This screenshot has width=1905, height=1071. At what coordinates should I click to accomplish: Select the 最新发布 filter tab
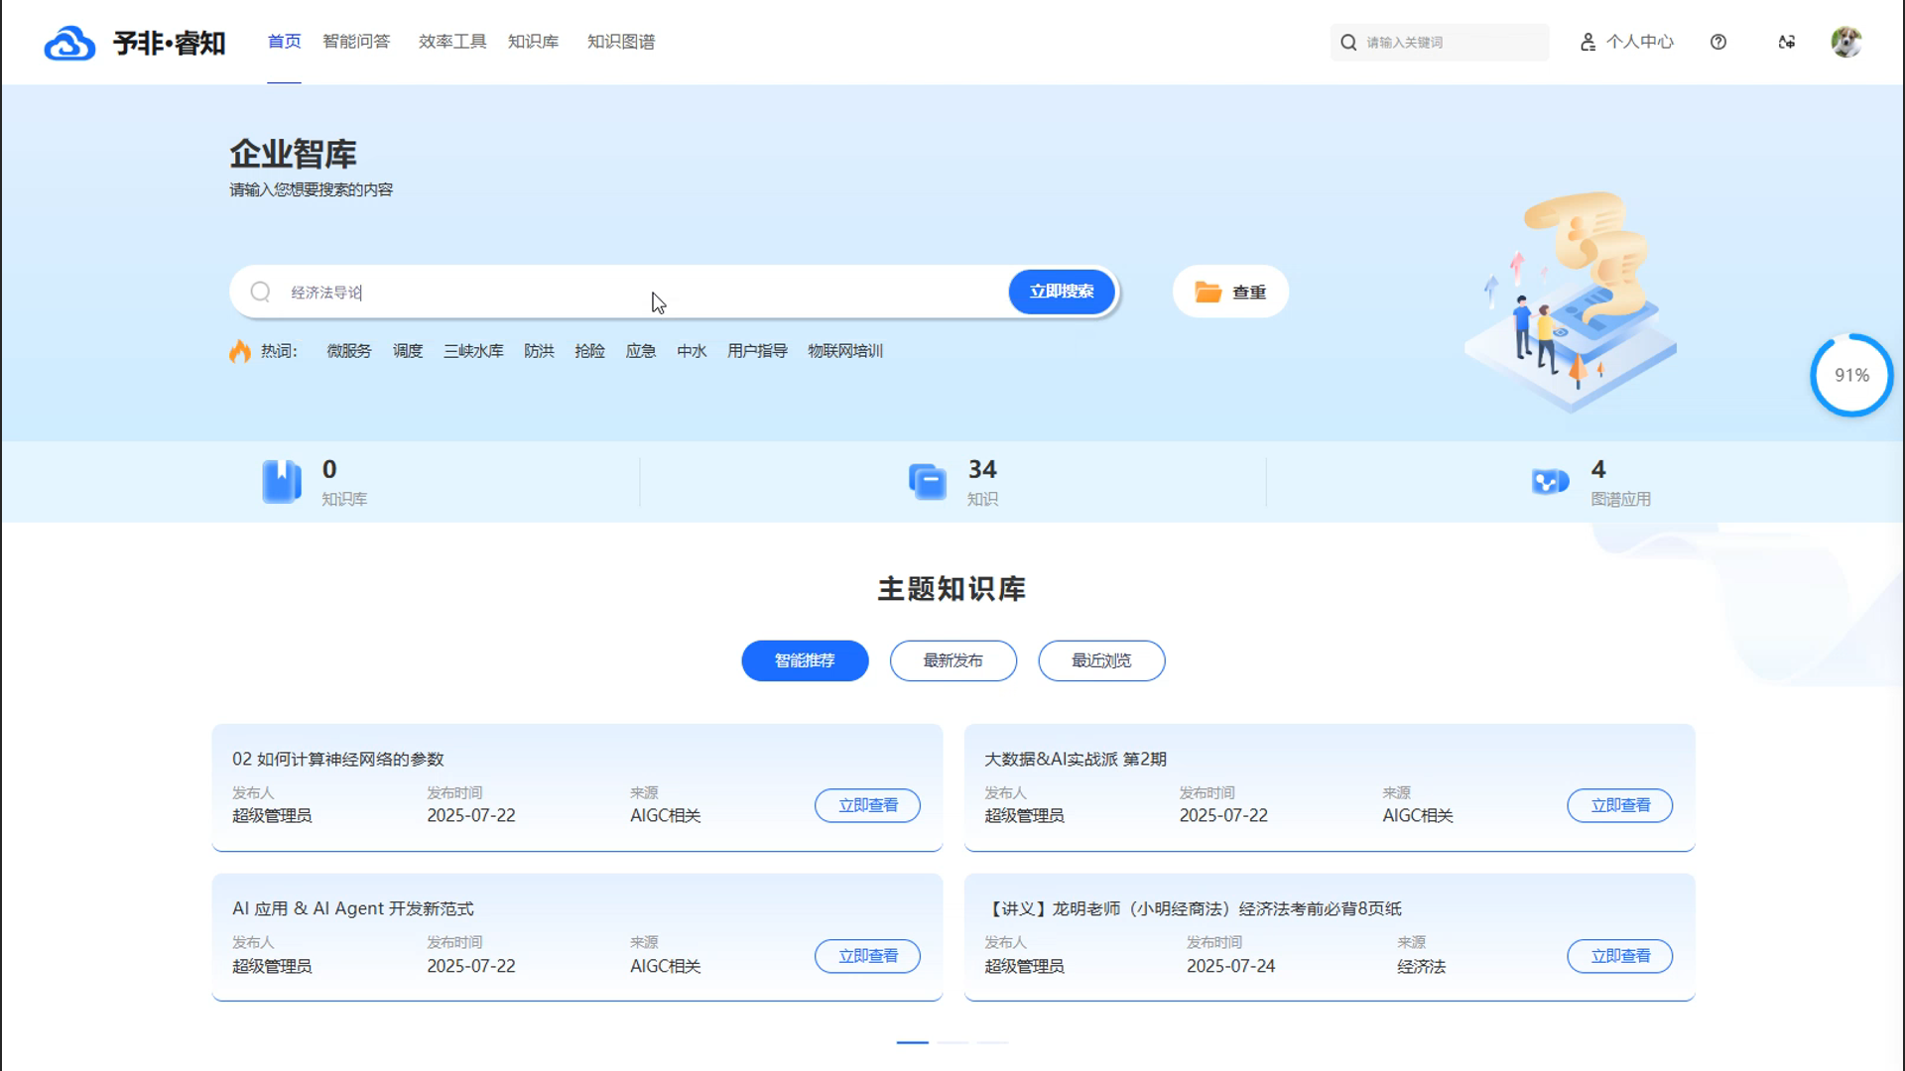click(x=952, y=660)
